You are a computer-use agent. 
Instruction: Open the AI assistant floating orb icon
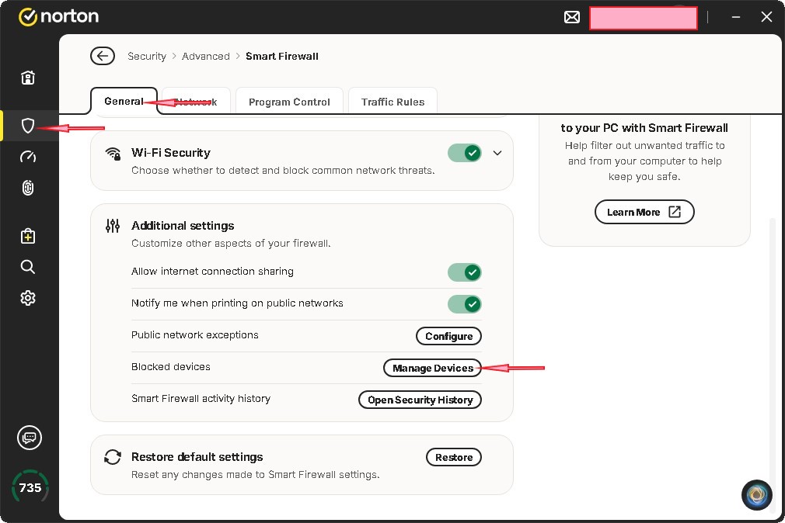pyautogui.click(x=756, y=495)
